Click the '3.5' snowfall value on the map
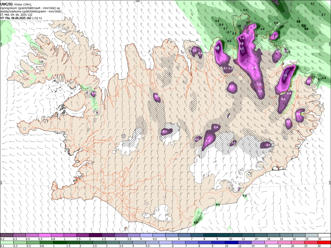 pyautogui.click(x=285, y=75)
